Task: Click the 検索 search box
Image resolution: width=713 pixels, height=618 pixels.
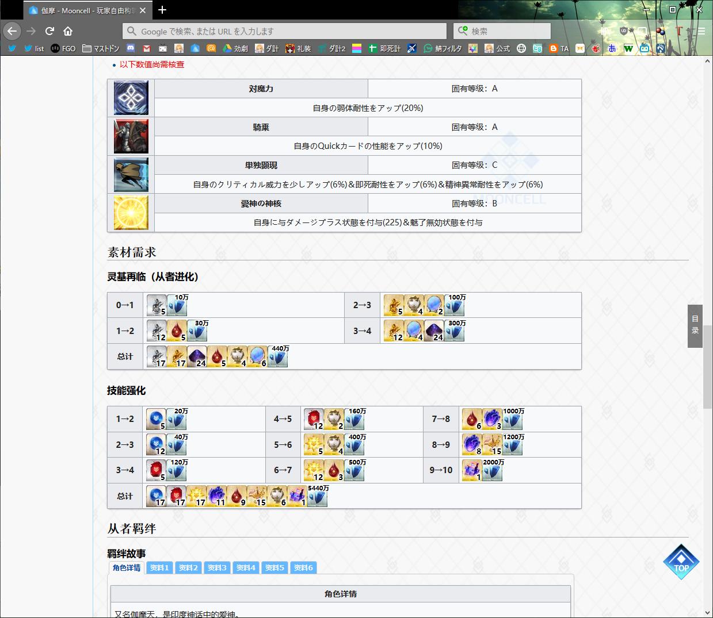Action: tap(502, 31)
